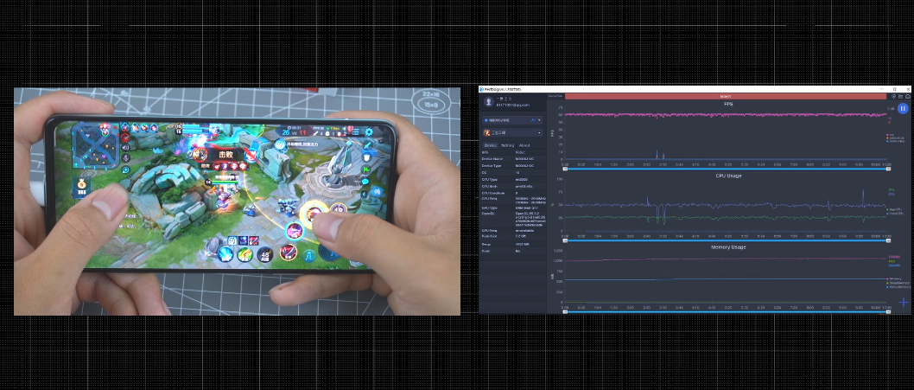Open the device selection dropdown
The width and height of the screenshot is (914, 390).
tap(512, 120)
